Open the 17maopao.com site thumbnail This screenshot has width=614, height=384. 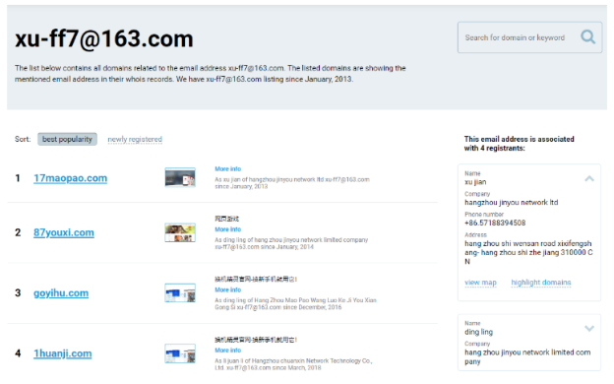180,177
